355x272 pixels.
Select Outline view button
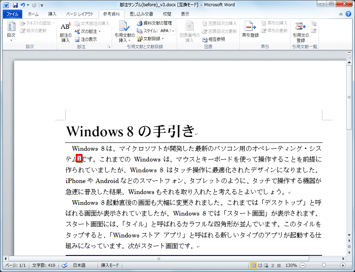273,265
